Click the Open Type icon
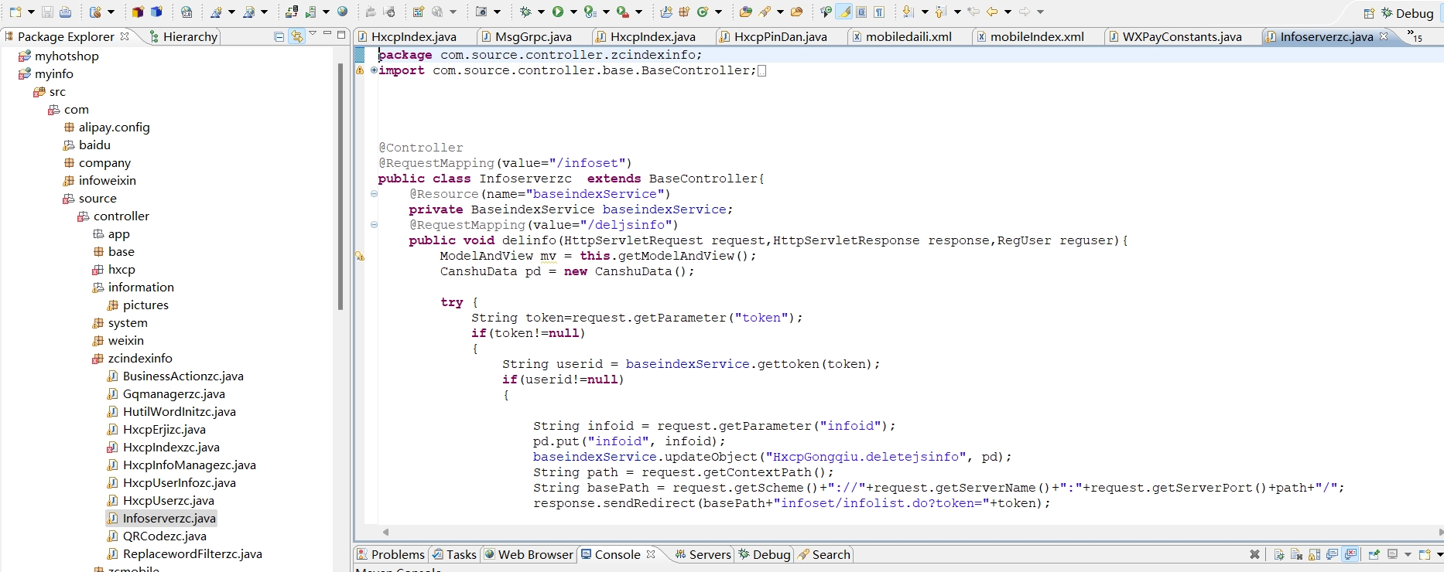This screenshot has height=572, width=1444. click(745, 12)
